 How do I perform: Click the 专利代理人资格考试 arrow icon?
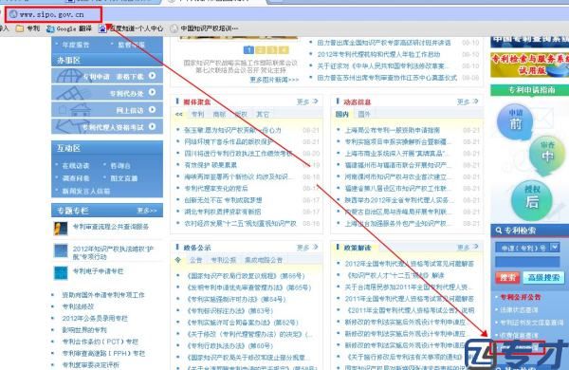pyautogui.click(x=152, y=126)
